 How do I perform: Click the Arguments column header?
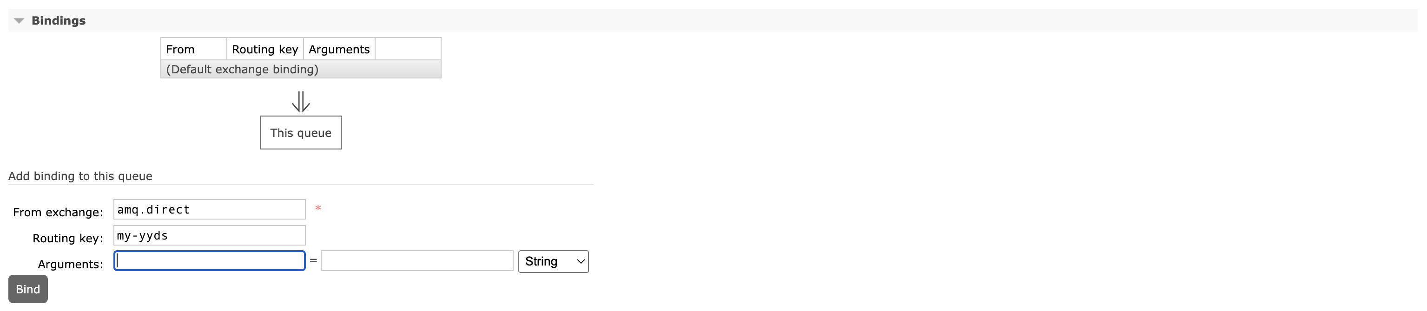point(340,49)
